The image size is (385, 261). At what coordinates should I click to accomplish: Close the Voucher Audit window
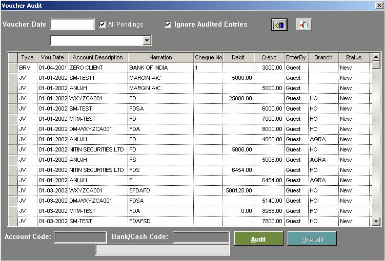(x=379, y=5)
